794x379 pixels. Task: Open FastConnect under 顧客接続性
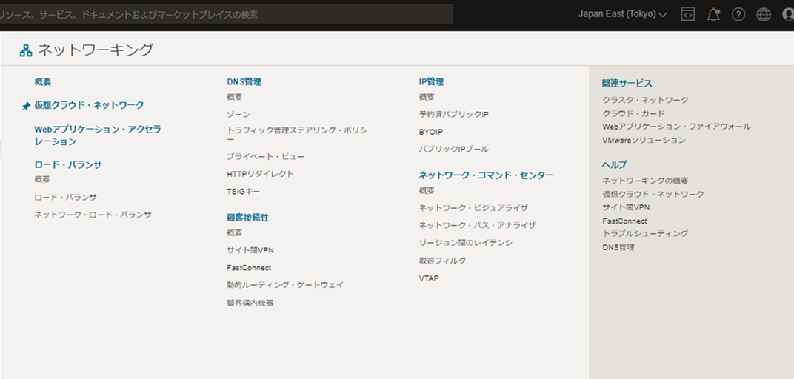point(249,268)
